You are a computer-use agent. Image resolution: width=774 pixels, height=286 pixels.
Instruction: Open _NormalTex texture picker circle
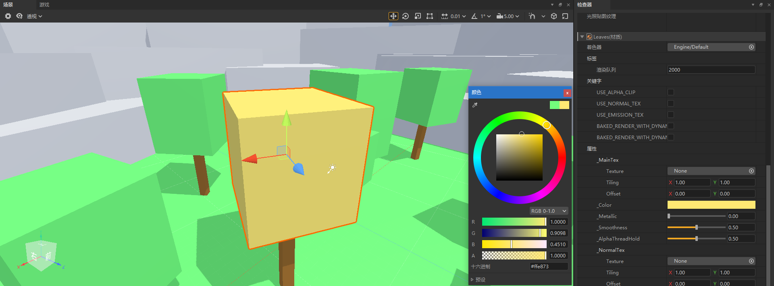pyautogui.click(x=751, y=261)
